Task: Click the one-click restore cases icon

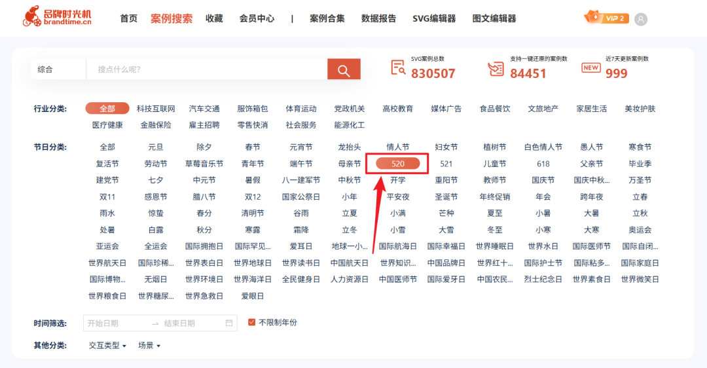Action: coord(496,69)
